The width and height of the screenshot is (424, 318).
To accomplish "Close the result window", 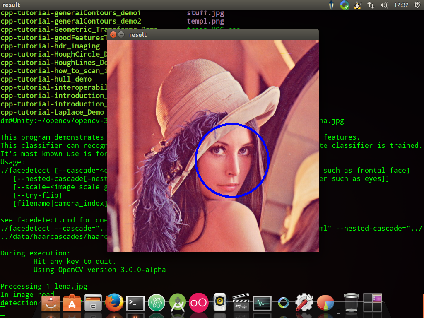I will click(113, 35).
